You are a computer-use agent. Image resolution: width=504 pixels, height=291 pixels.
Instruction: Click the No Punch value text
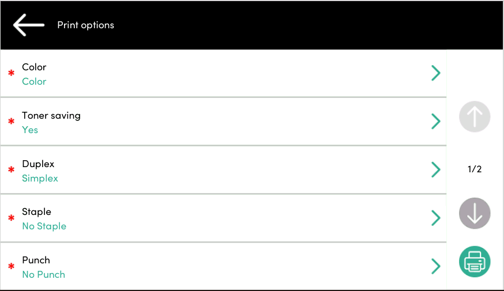click(43, 275)
